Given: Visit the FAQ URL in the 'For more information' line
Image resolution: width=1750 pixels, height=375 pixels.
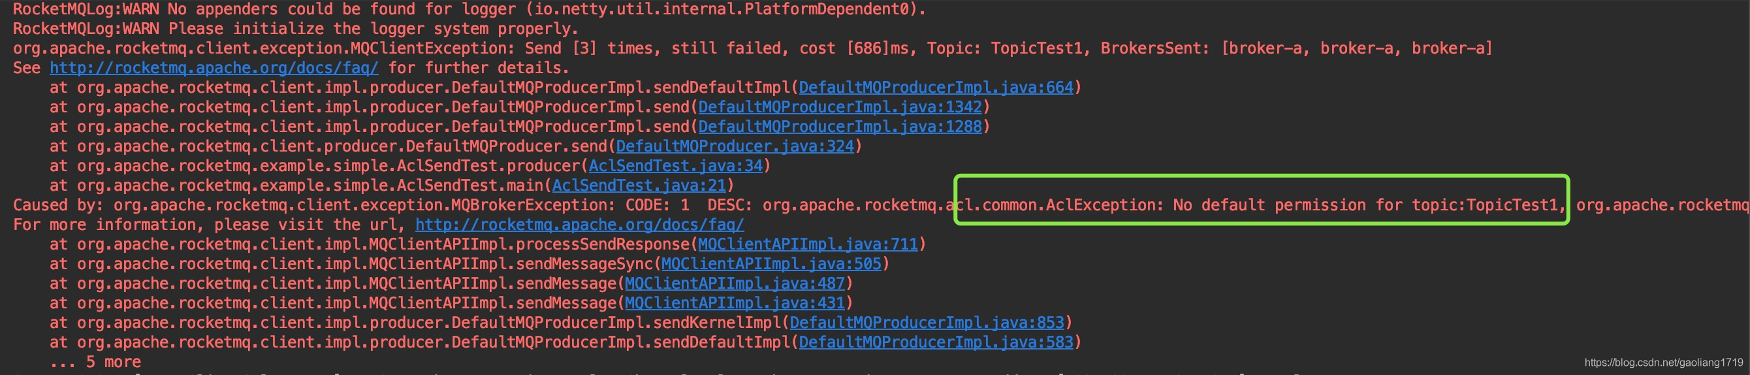Looking at the screenshot, I should (x=579, y=225).
